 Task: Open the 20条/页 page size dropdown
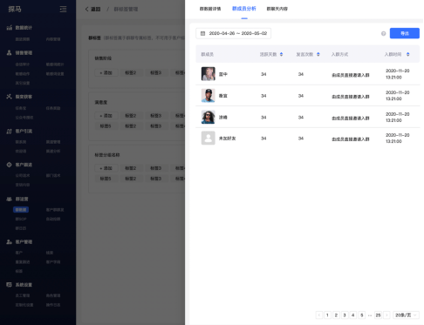pyautogui.click(x=406, y=315)
